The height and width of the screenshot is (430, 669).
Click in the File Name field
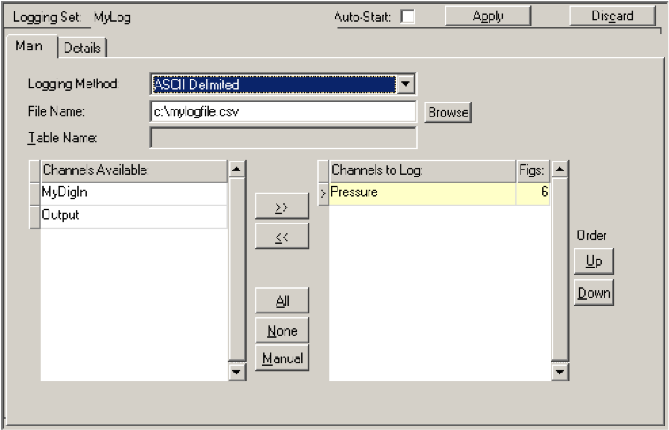(x=283, y=112)
